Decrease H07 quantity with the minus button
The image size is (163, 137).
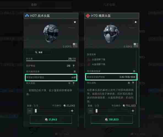point(30,111)
